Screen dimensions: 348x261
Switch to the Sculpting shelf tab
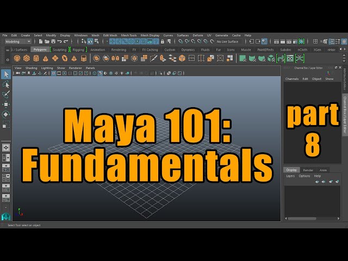[x=59, y=50]
